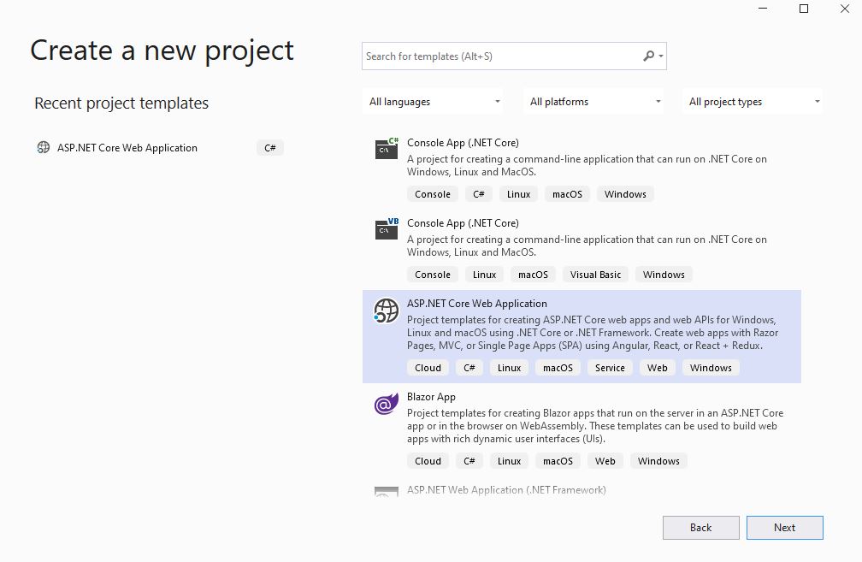Select the macOS tag under Console App
The height and width of the screenshot is (562, 862).
567,193
